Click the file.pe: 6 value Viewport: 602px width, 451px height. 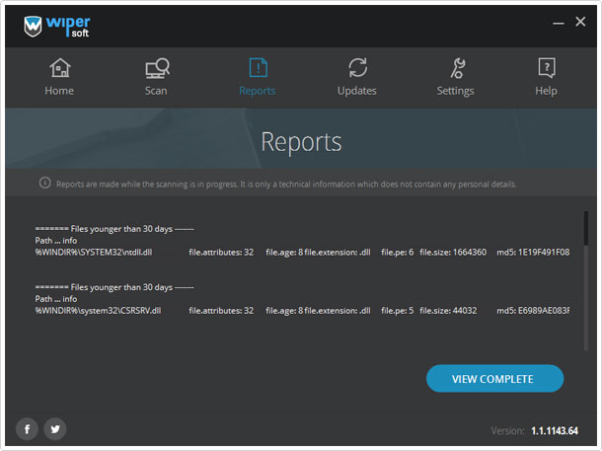[x=398, y=253]
